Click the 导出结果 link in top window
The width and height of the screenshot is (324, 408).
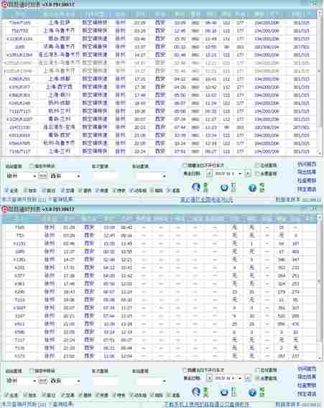(x=307, y=172)
